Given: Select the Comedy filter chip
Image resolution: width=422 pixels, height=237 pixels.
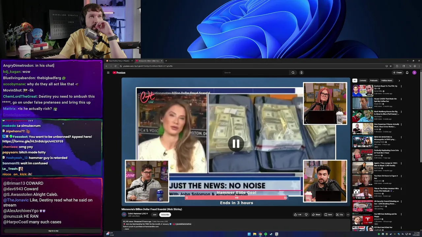Looking at the screenshot, I should 363,81.
